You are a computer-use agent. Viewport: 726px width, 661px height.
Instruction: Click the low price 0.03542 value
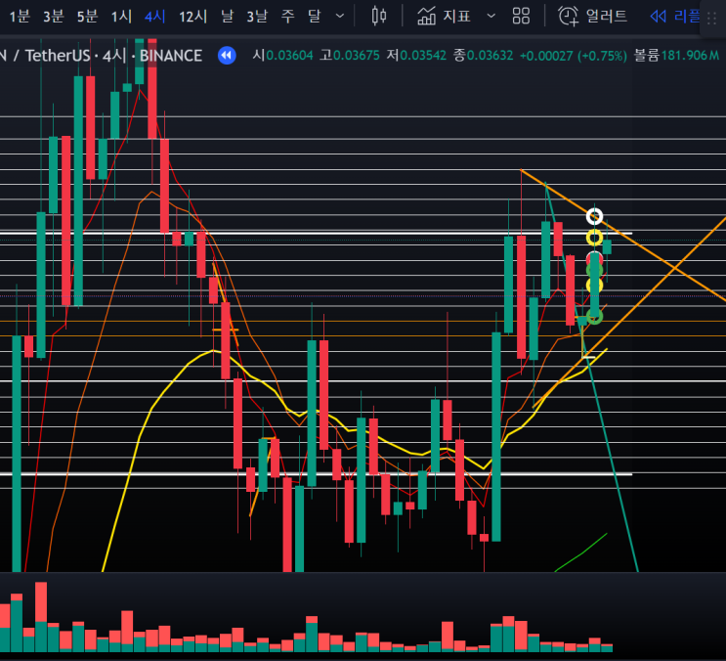(x=423, y=56)
